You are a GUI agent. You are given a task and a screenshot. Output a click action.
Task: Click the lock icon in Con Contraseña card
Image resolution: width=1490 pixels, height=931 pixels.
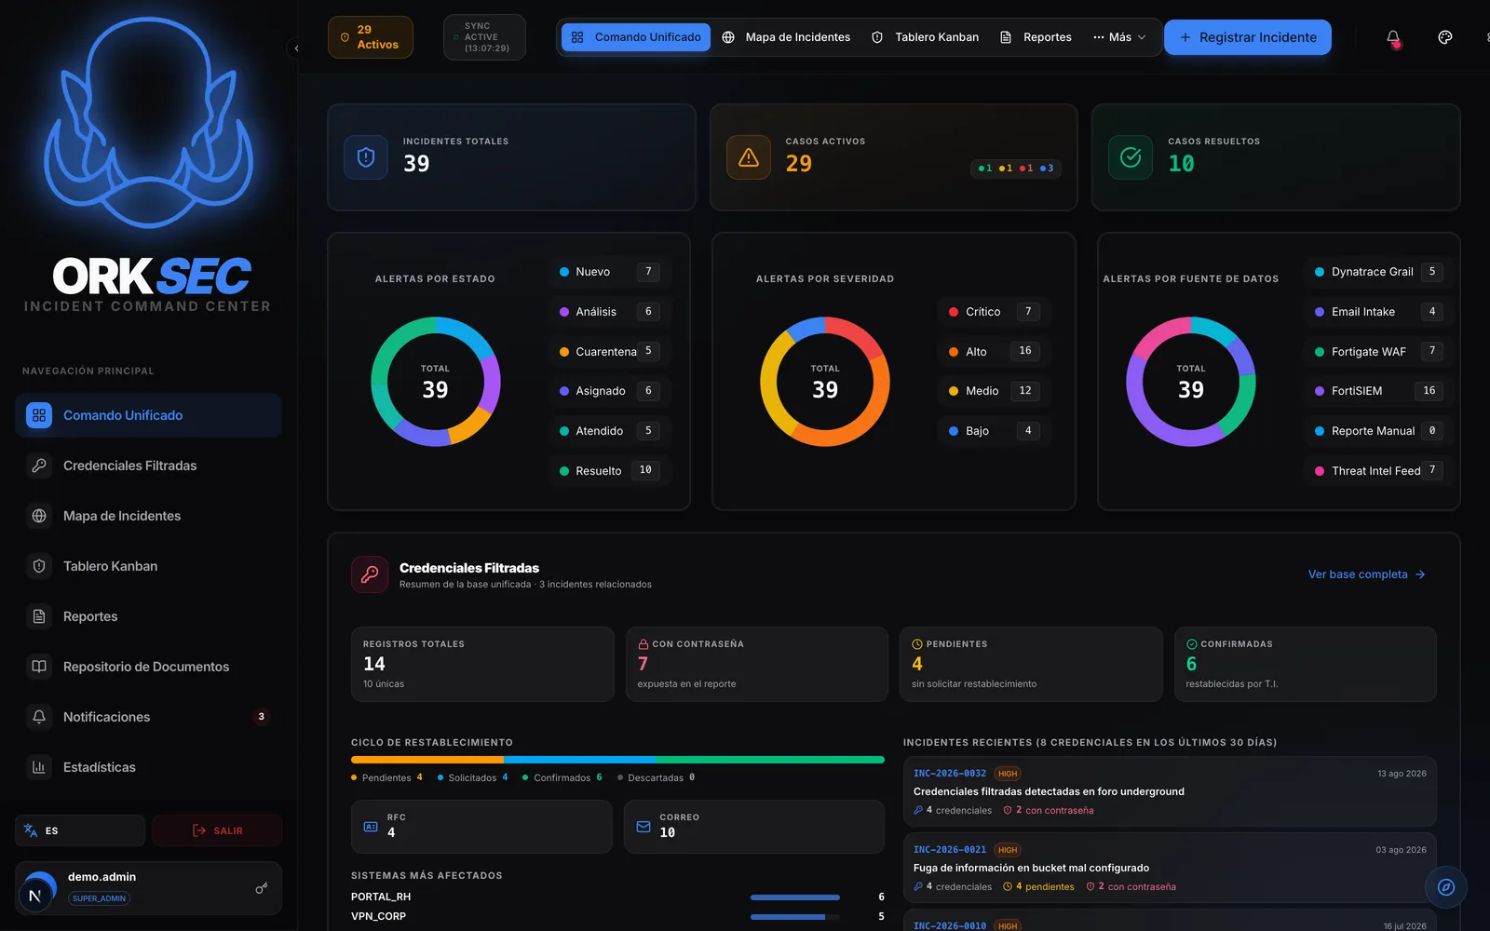click(643, 644)
